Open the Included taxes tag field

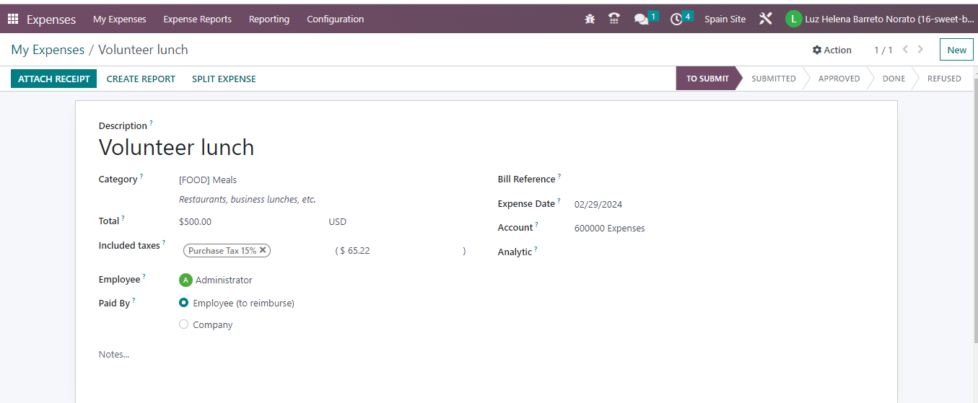coord(253,250)
